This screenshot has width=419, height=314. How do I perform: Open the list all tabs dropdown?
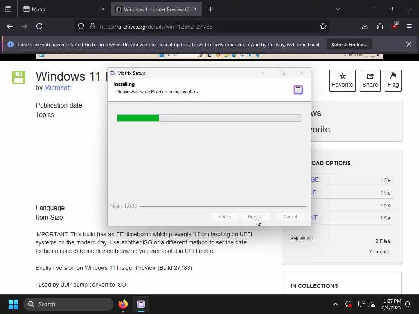tap(338, 9)
